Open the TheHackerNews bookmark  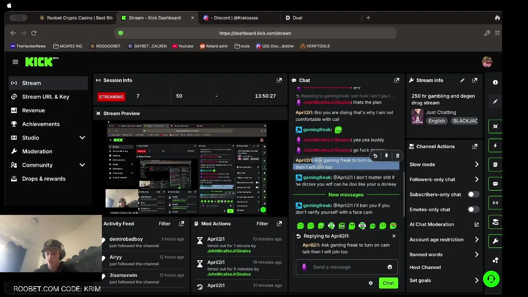pos(28,46)
